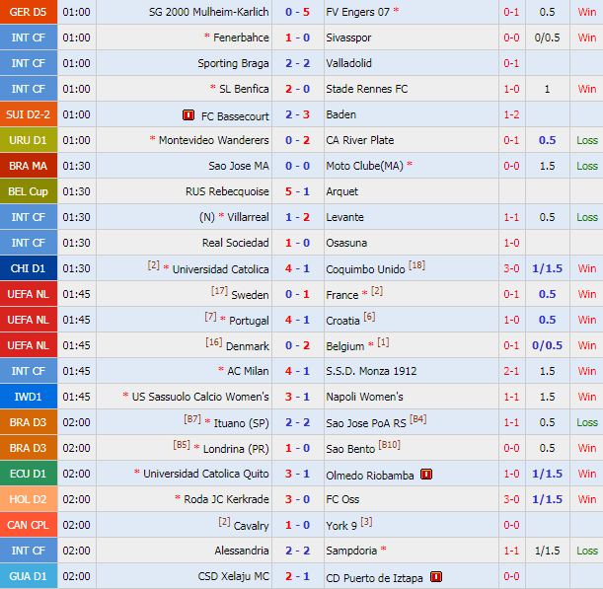Open the GER D5 league badge
This screenshot has width=603, height=589.
(x=28, y=12)
